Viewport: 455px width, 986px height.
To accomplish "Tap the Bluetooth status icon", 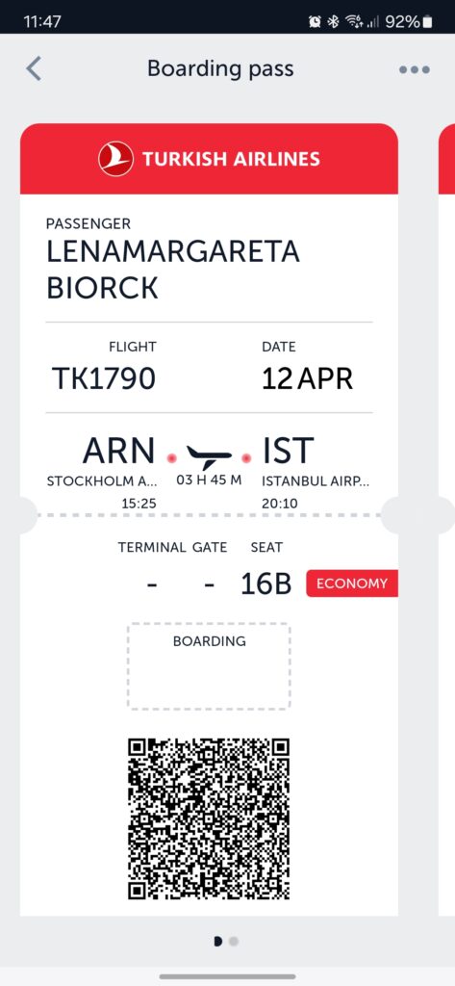I will click(333, 22).
